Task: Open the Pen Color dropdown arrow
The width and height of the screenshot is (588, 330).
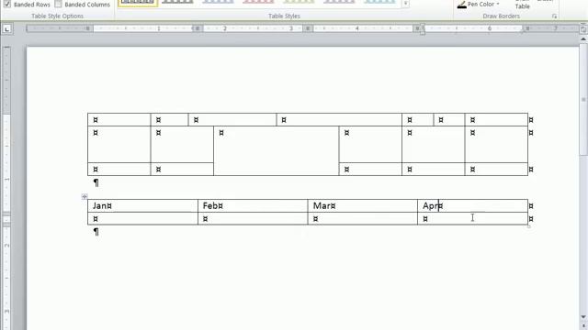Action: [498, 4]
